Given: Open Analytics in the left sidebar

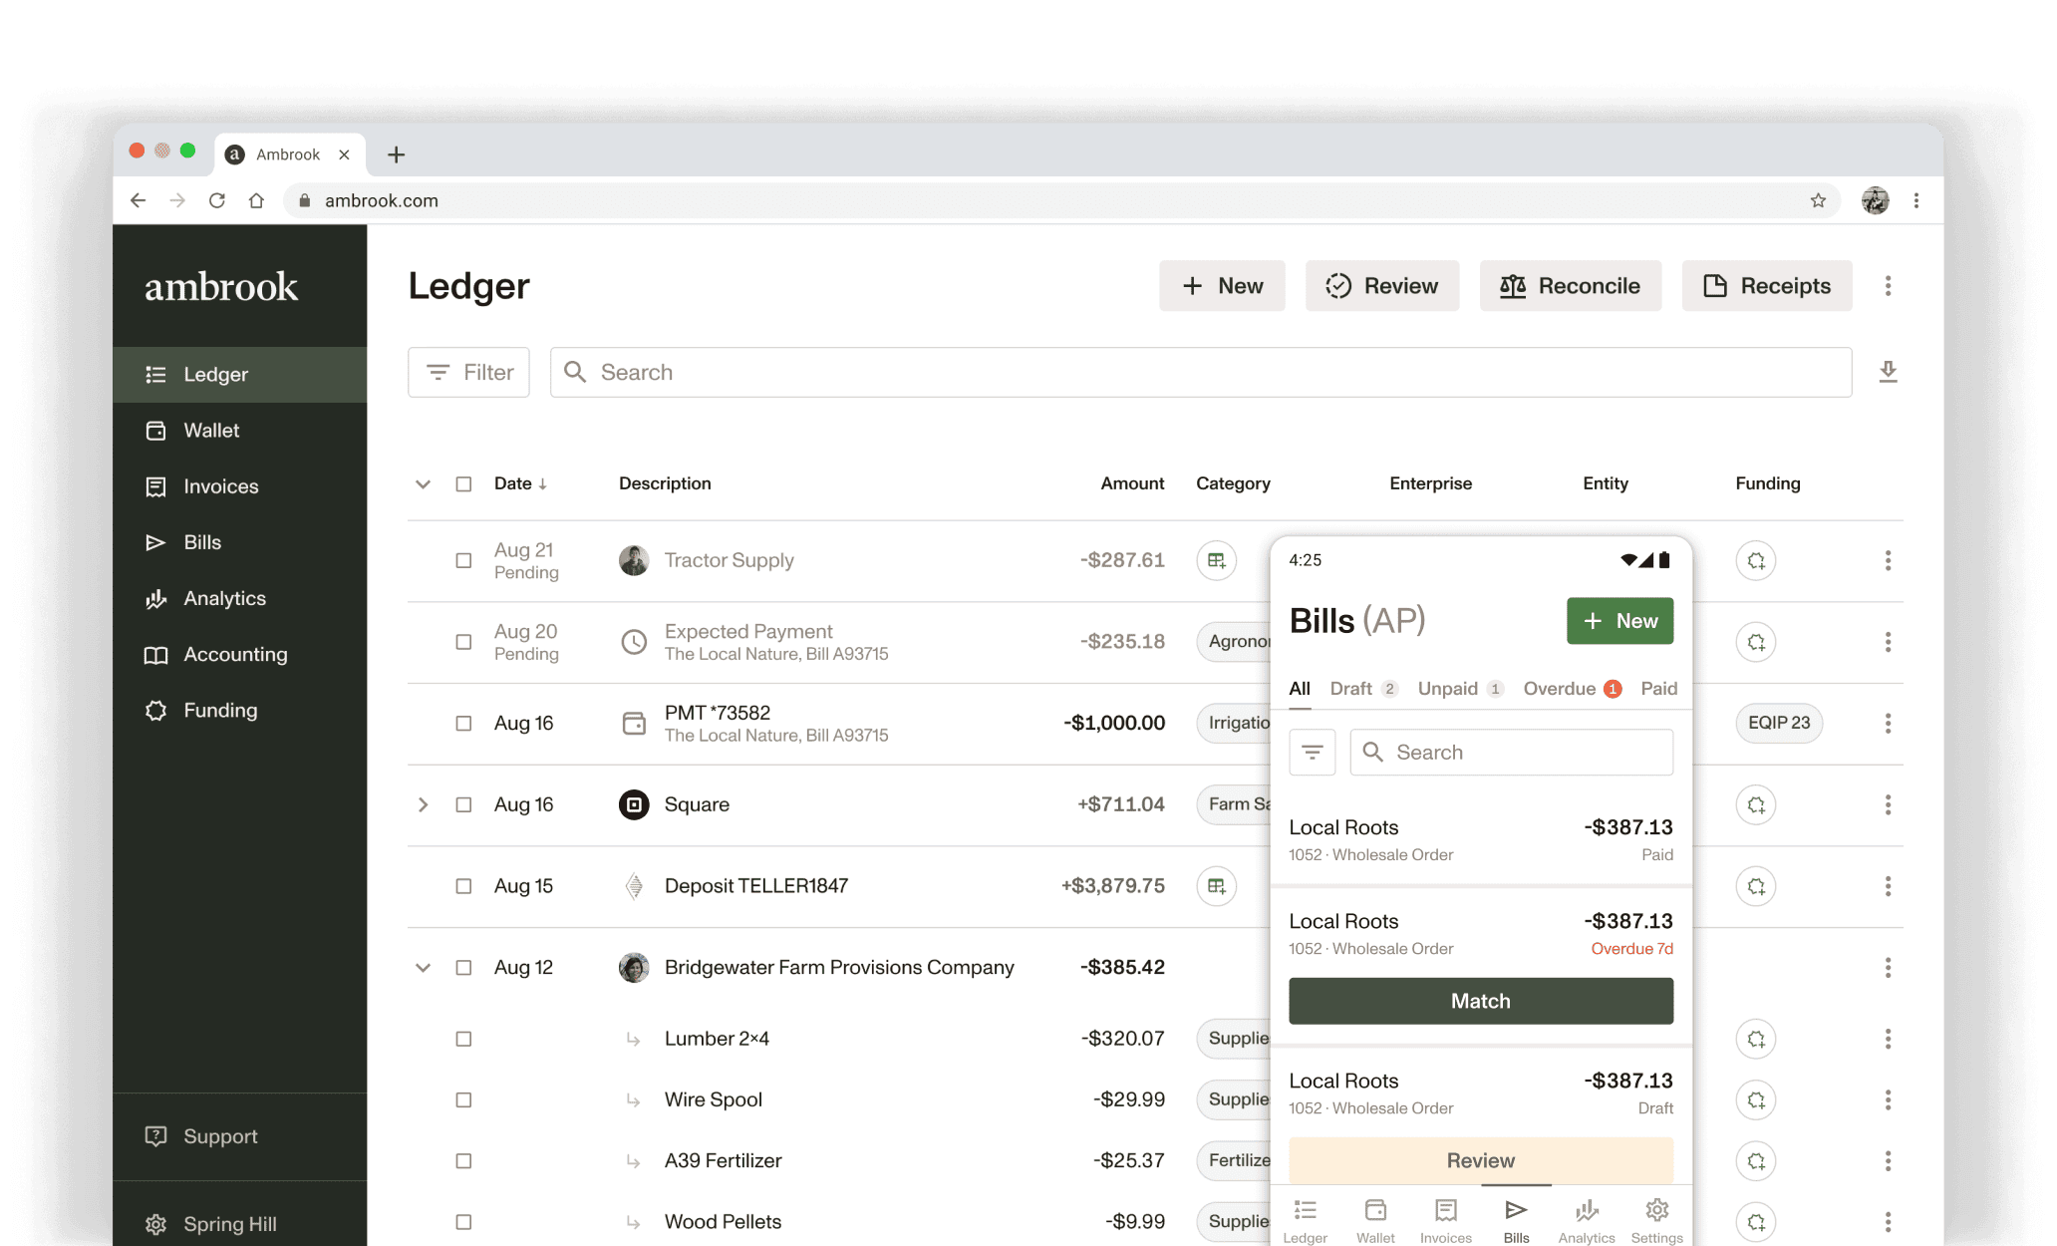Looking at the screenshot, I should (x=224, y=598).
